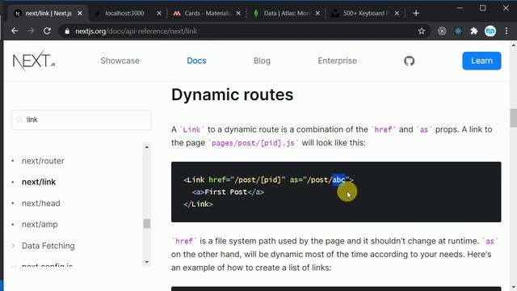Open the Extensions puzzle piece menu

pyautogui.click(x=474, y=31)
